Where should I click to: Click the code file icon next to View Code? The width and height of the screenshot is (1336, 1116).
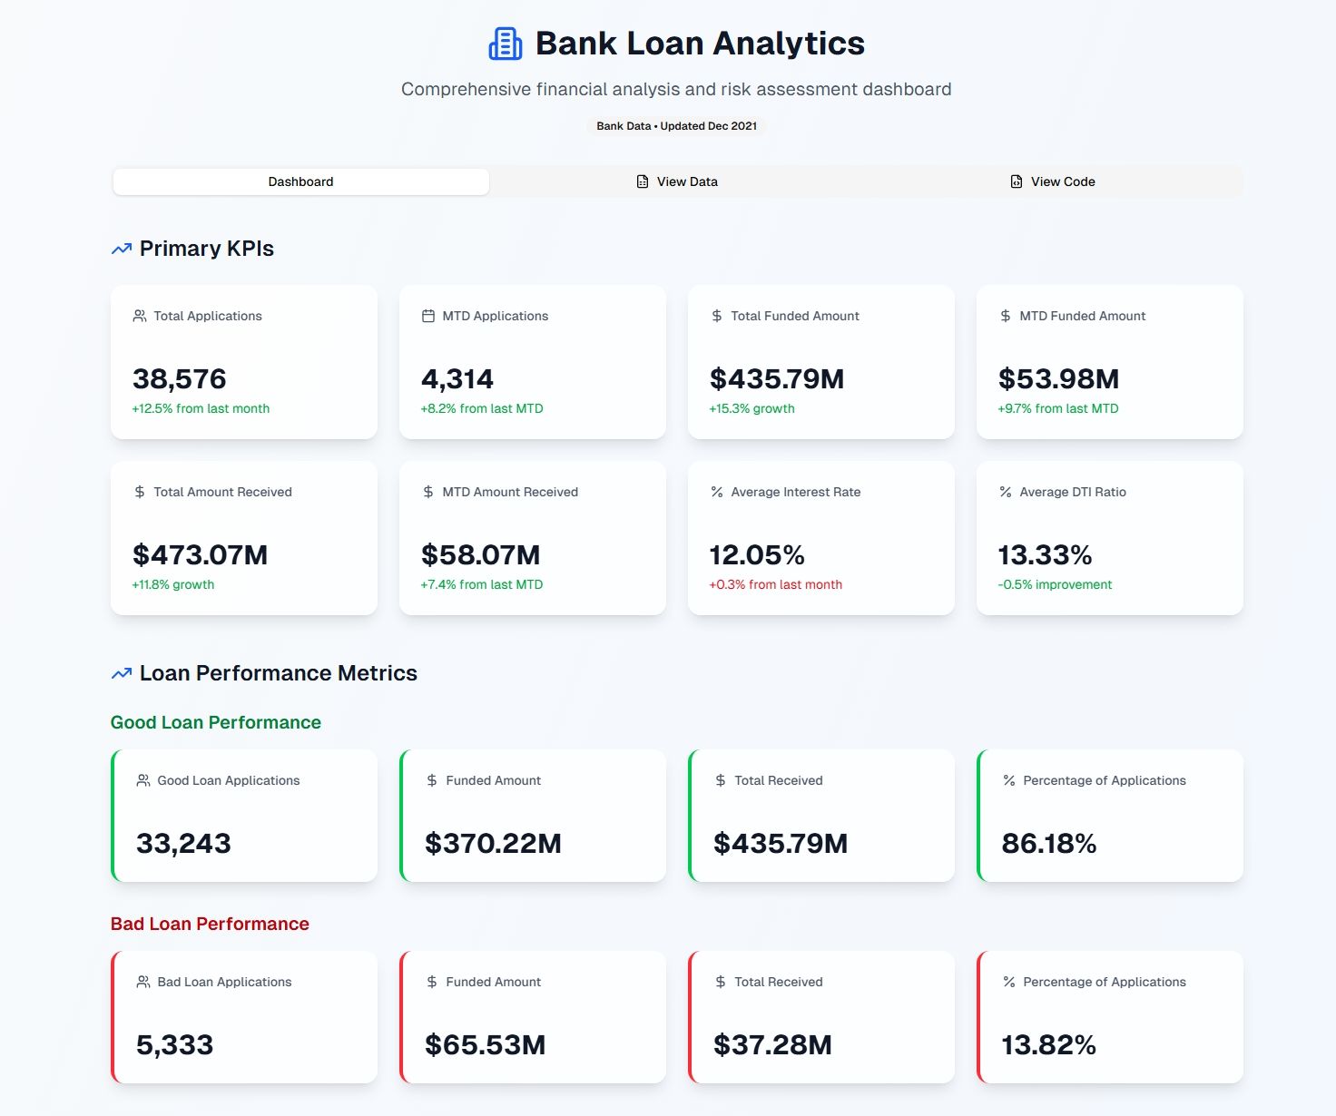[1014, 181]
